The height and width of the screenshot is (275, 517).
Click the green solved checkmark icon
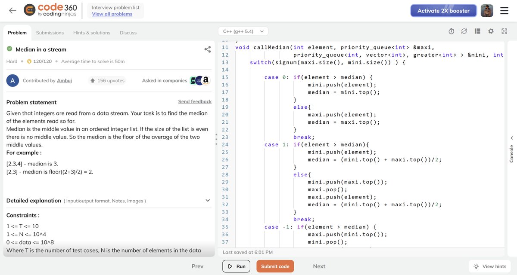tap(9, 49)
